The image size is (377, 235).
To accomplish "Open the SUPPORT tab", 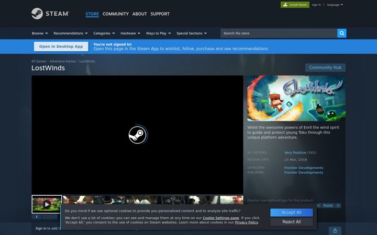I will pos(160,14).
